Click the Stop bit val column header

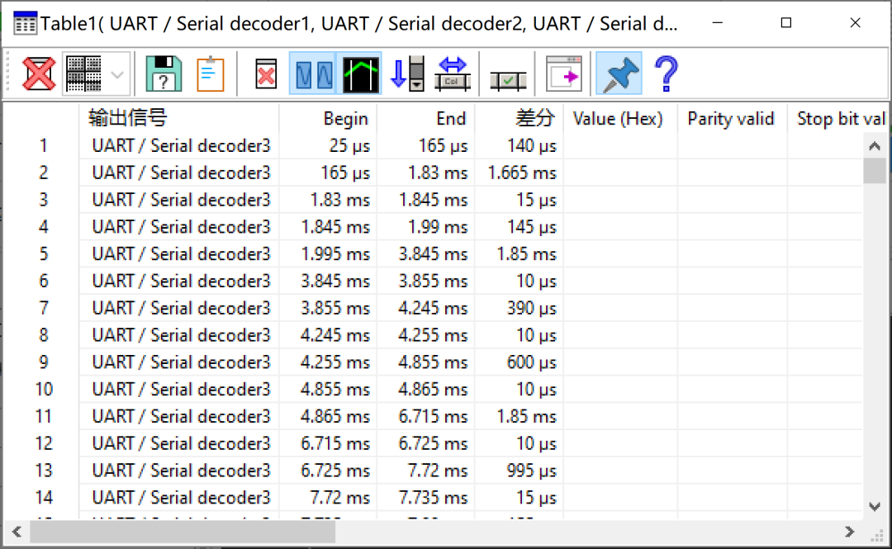click(841, 118)
